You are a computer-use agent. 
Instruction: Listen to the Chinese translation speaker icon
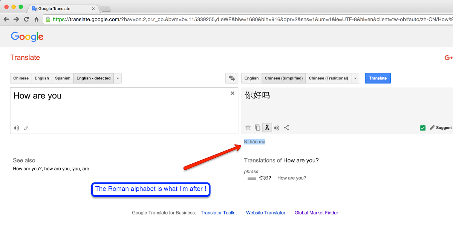point(277,128)
